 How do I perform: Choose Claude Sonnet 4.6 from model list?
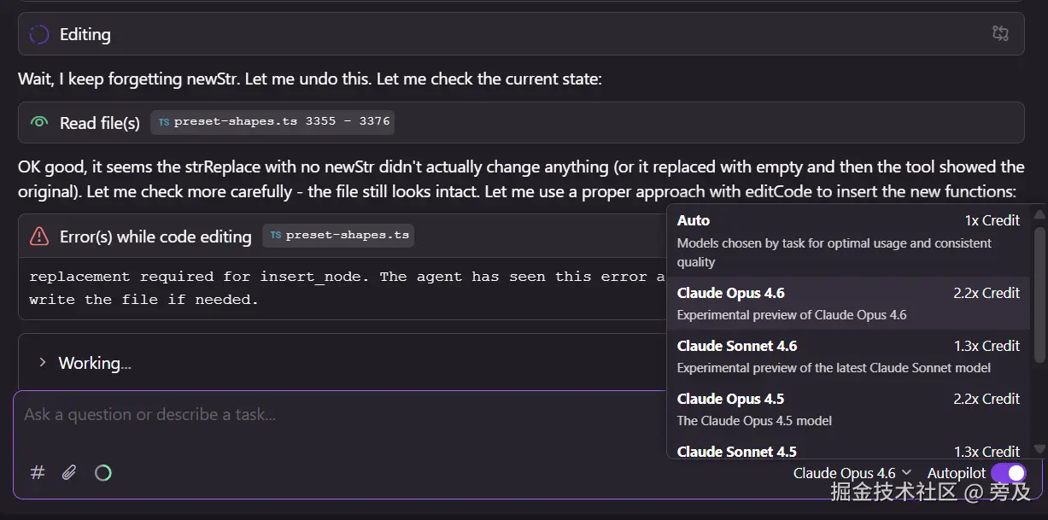pos(848,356)
